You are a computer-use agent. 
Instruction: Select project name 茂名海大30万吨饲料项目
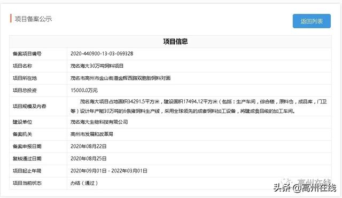pos(97,66)
